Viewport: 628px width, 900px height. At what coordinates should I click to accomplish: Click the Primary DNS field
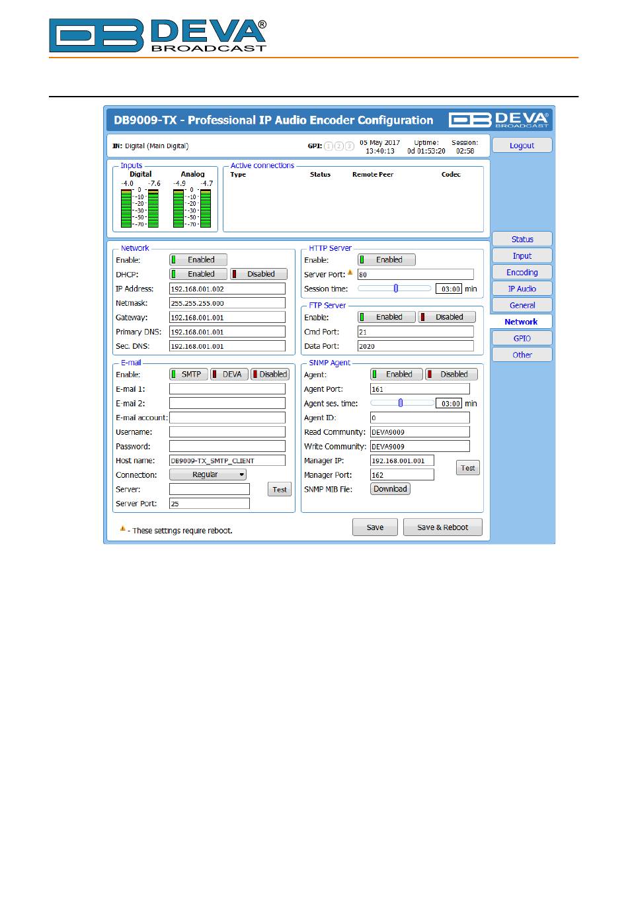point(227,332)
